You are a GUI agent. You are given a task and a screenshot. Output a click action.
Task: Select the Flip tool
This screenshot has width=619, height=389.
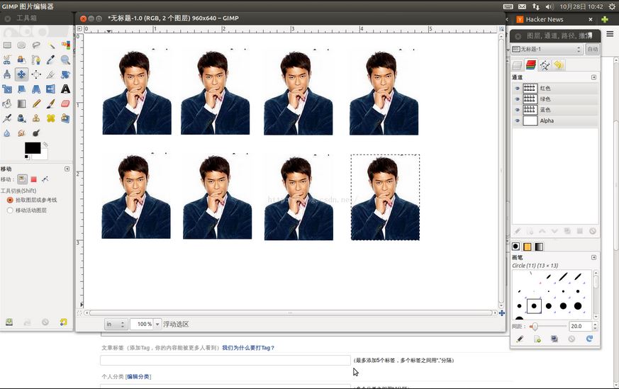pos(51,89)
